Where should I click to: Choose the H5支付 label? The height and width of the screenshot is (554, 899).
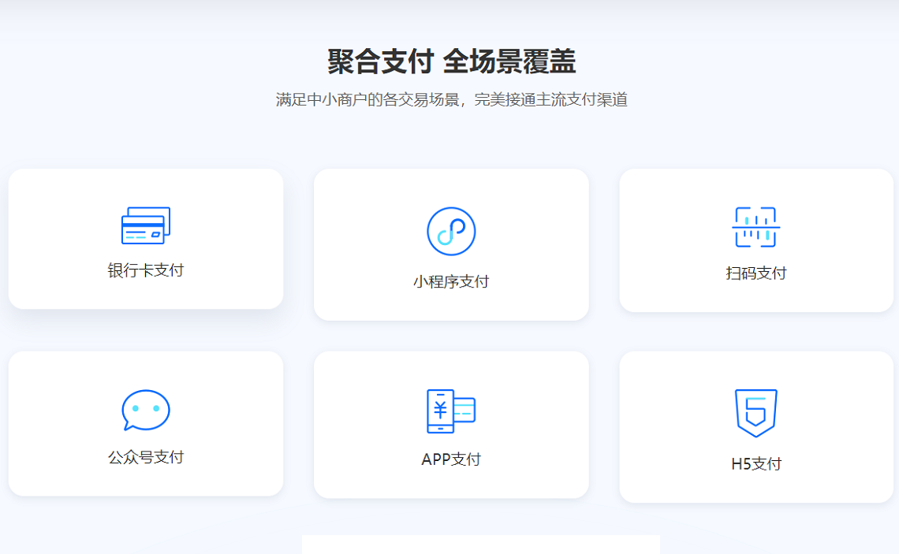(x=755, y=464)
